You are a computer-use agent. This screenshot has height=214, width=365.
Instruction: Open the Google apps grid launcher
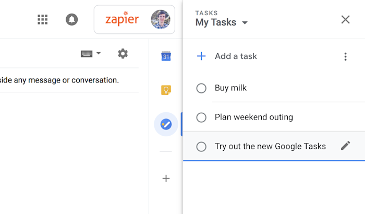[x=43, y=20]
